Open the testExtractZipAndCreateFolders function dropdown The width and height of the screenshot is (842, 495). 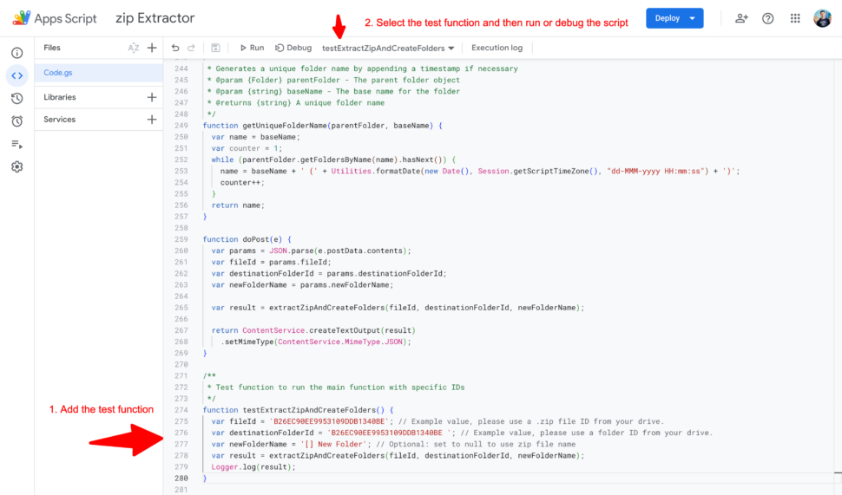(x=388, y=49)
